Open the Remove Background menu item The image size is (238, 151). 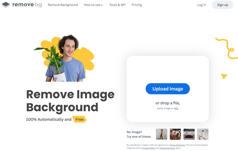tap(63, 5)
